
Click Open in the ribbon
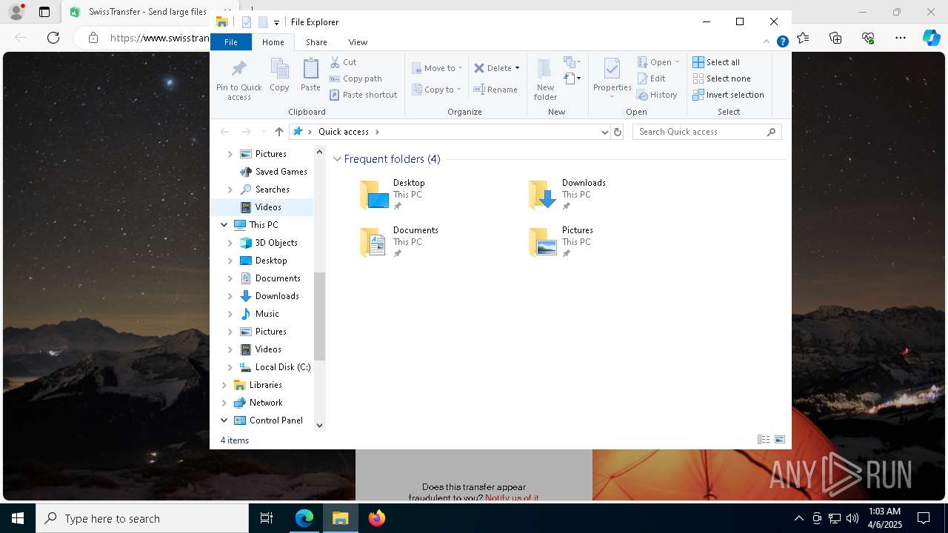pyautogui.click(x=654, y=62)
